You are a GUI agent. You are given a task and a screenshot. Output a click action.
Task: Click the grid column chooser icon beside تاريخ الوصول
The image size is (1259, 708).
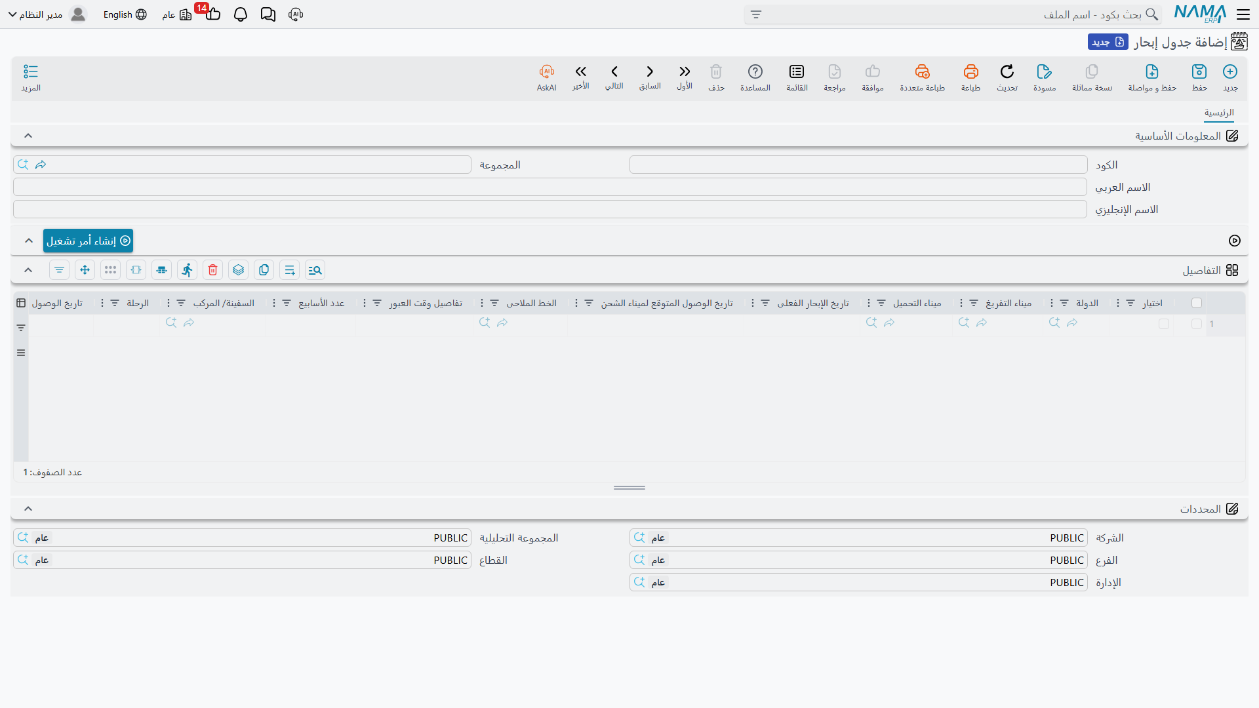pos(21,303)
